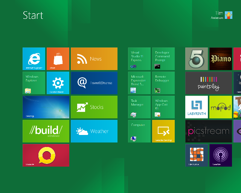Open the Microsoft Expression Blend 5 tile
The height and width of the screenshot is (193, 241).
pyautogui.click(x=139, y=83)
